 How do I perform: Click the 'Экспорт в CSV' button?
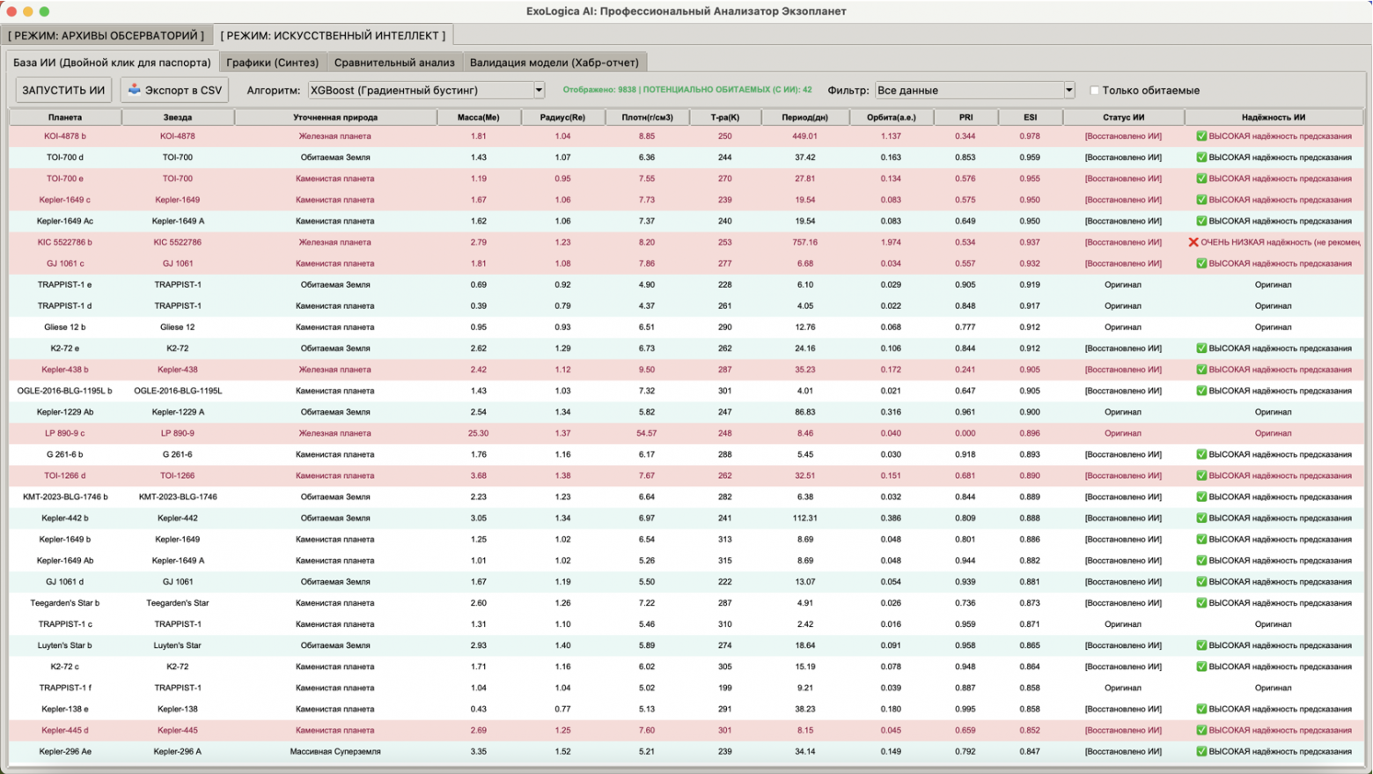(174, 90)
